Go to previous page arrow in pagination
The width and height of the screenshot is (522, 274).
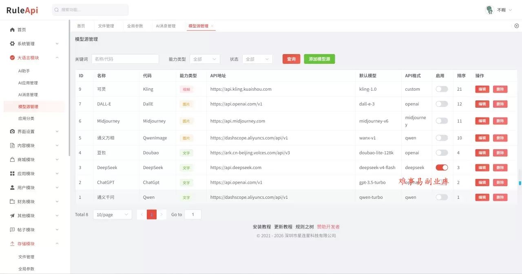(x=142, y=214)
